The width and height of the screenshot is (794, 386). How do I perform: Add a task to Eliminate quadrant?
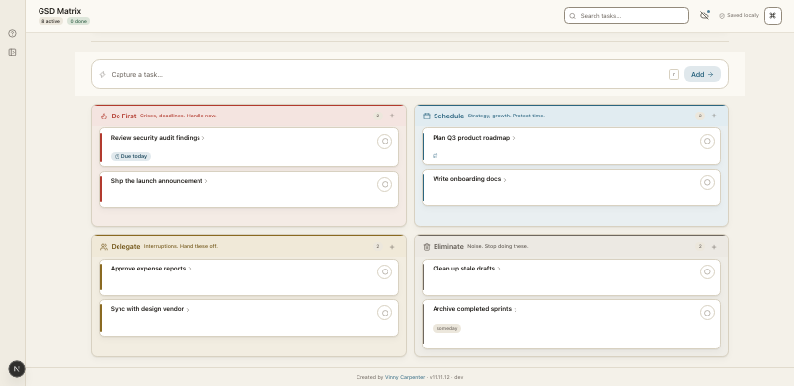pyautogui.click(x=714, y=247)
